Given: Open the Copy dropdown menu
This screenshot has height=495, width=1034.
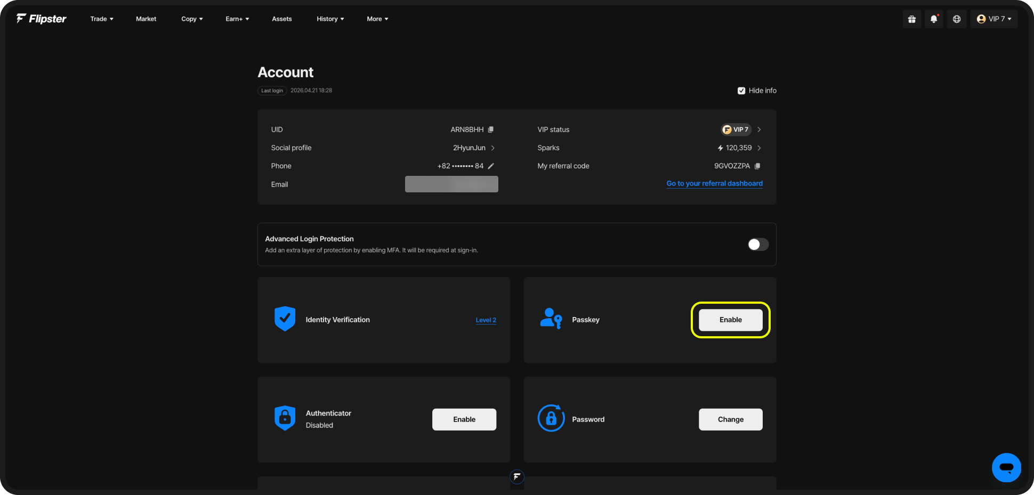Looking at the screenshot, I should pyautogui.click(x=192, y=19).
